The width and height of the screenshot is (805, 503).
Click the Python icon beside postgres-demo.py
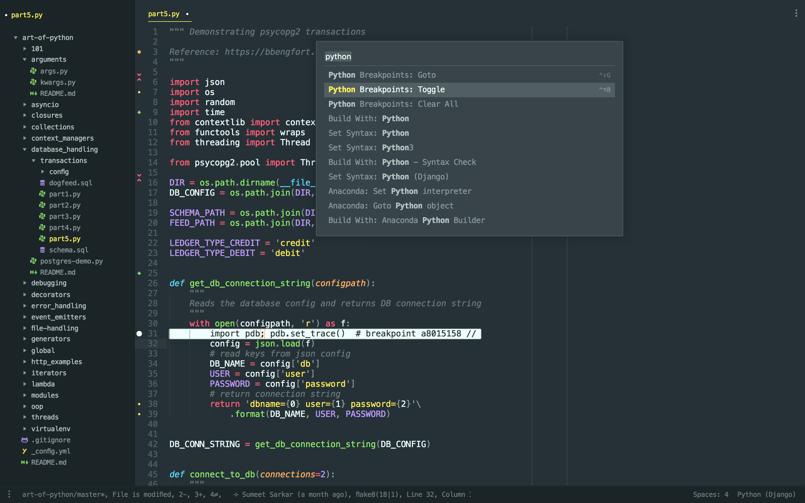tap(33, 261)
